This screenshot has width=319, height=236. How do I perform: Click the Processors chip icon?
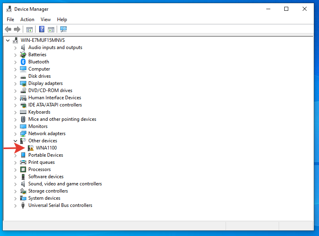click(x=23, y=169)
